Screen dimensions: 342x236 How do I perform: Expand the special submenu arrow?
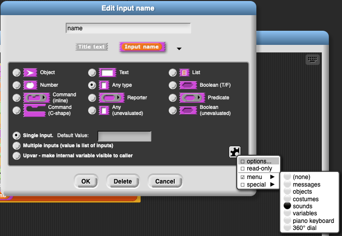[272, 185]
